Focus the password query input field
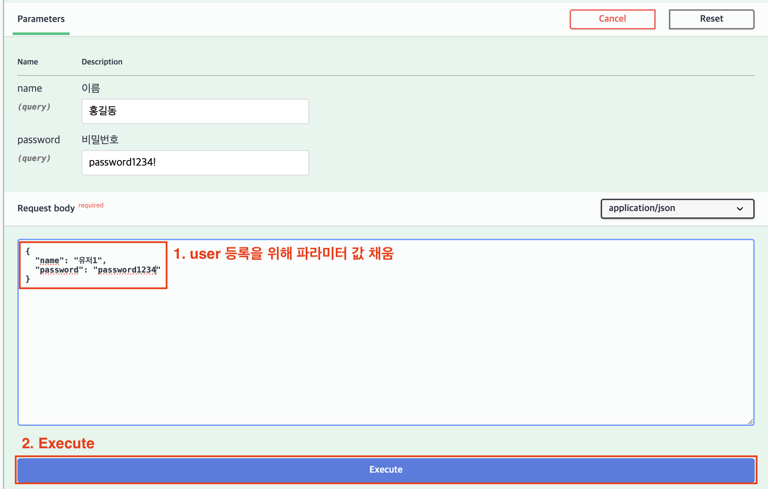Viewport: 768px width, 489px height. [195, 163]
